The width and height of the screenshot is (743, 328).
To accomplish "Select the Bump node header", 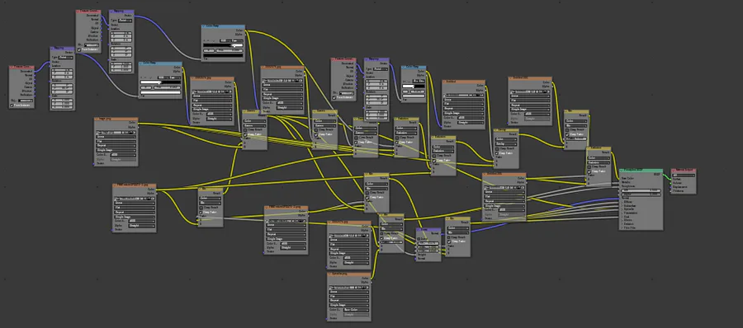I will point(428,229).
